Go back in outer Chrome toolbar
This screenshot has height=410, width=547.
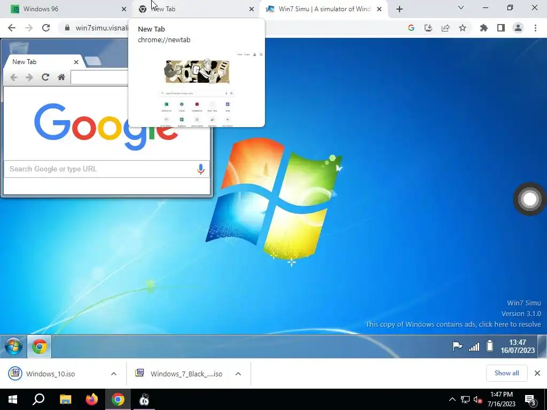pos(12,28)
